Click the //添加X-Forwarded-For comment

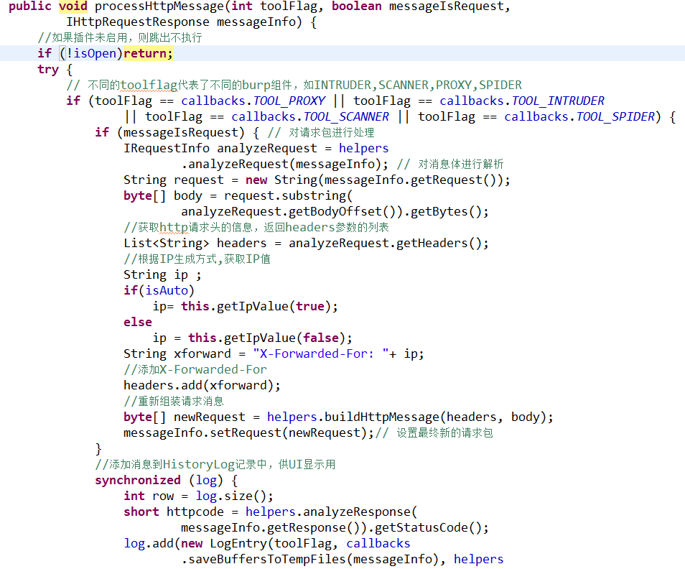(x=195, y=370)
